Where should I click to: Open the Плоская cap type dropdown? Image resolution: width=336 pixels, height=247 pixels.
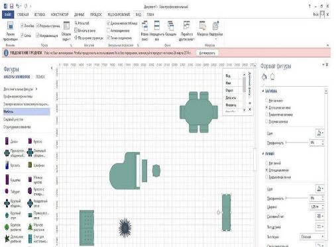pos(312,236)
